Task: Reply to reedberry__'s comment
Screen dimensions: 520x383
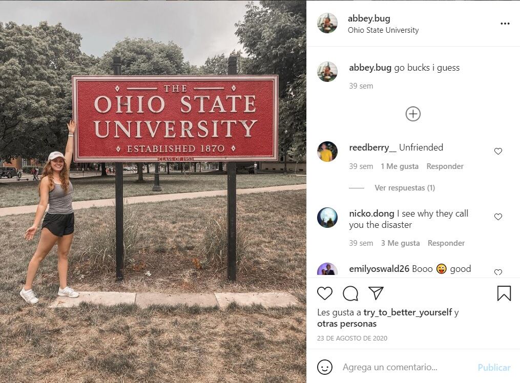Action: (x=445, y=166)
